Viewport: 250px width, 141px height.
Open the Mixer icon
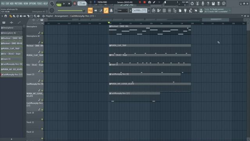pos(169,11)
